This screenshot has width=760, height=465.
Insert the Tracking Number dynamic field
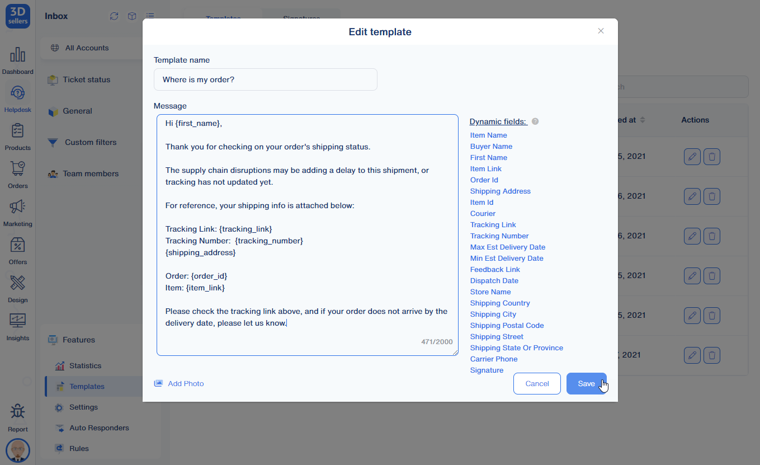[x=499, y=236]
